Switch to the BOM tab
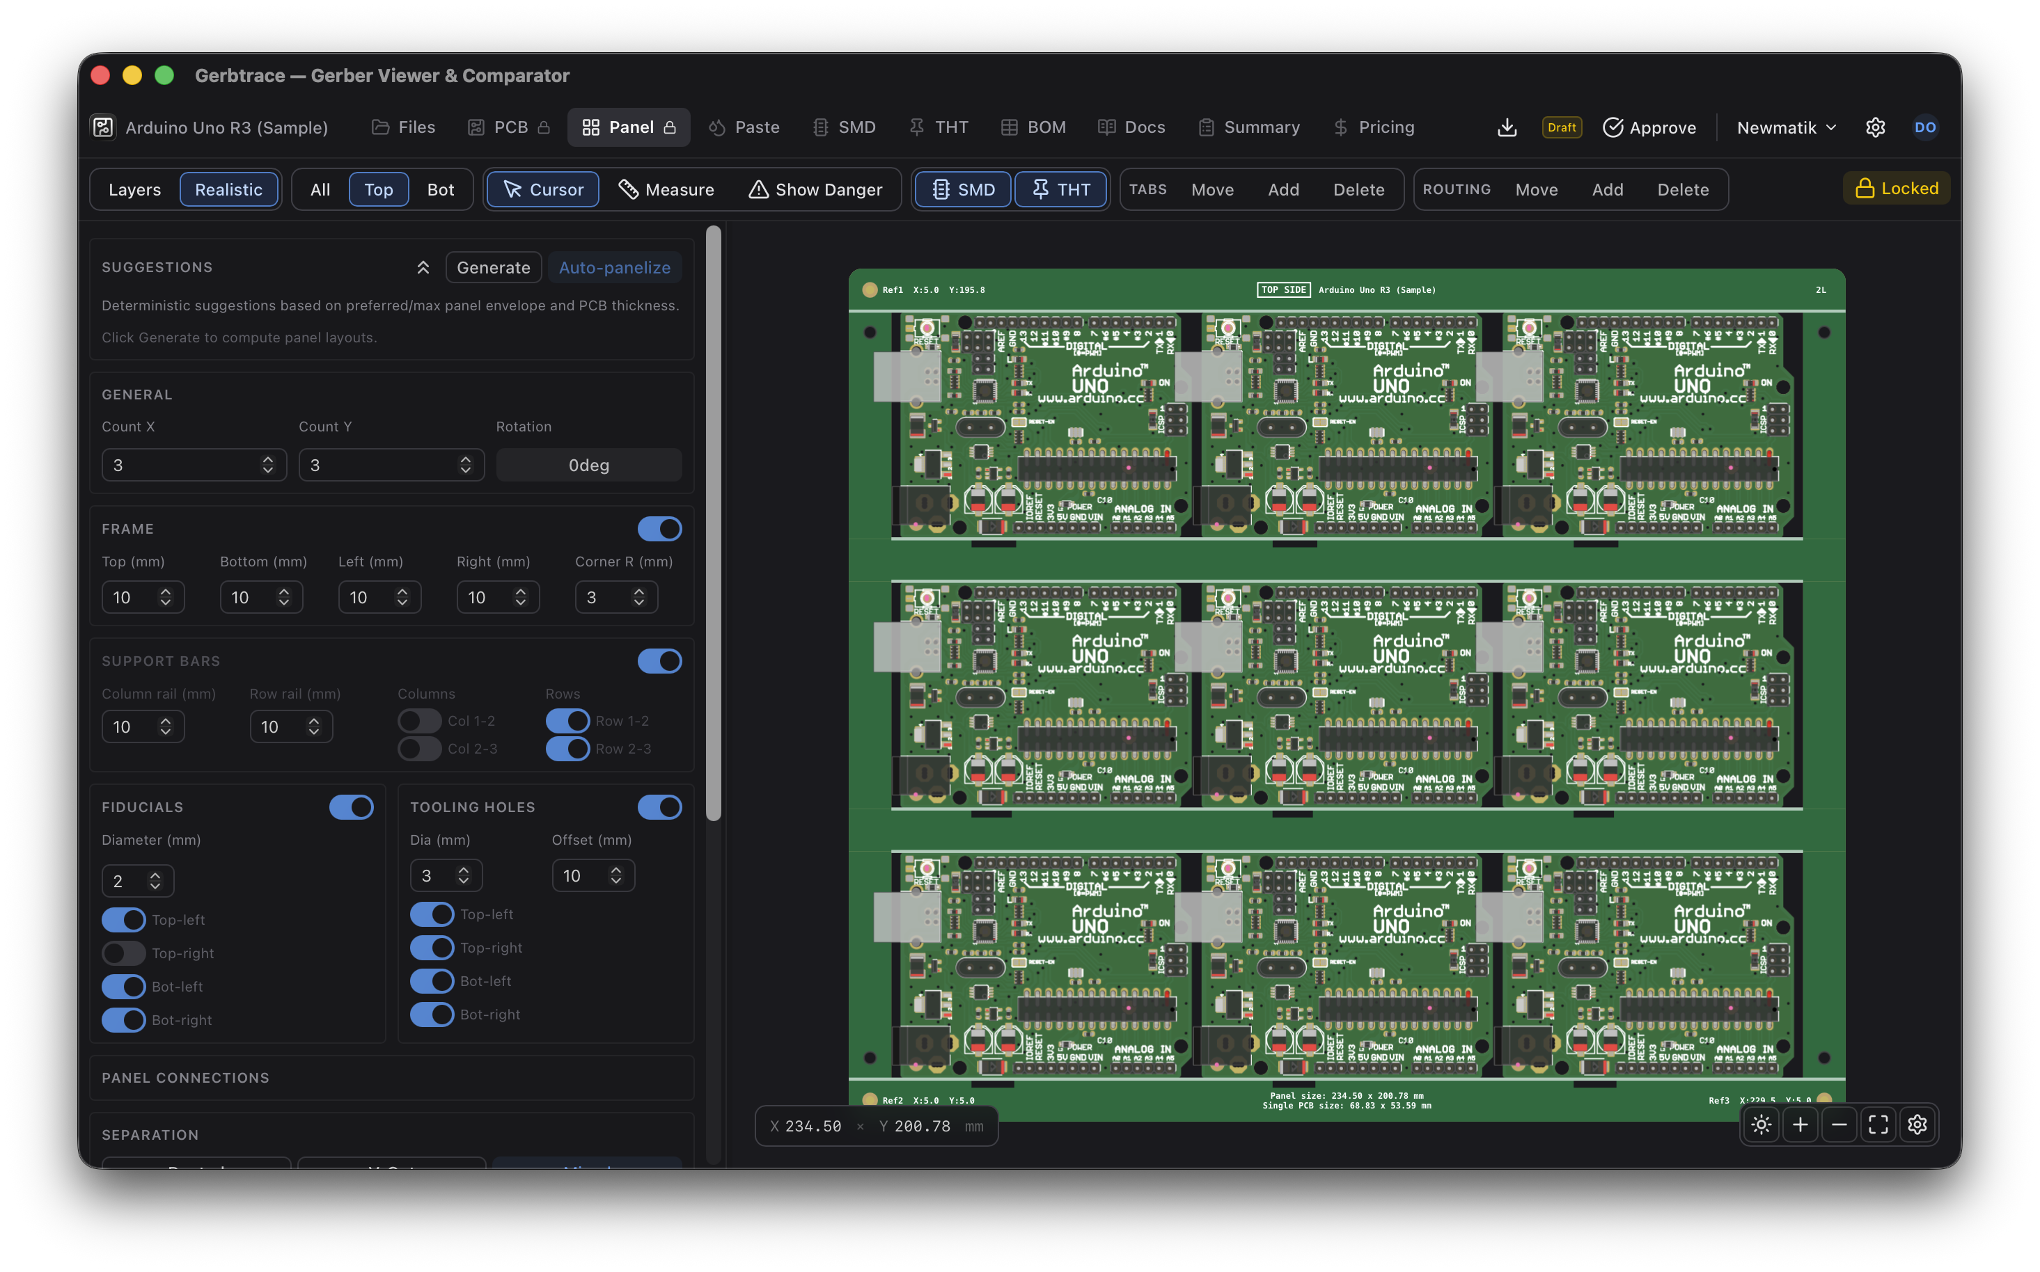The width and height of the screenshot is (2040, 1272). 1033,127
